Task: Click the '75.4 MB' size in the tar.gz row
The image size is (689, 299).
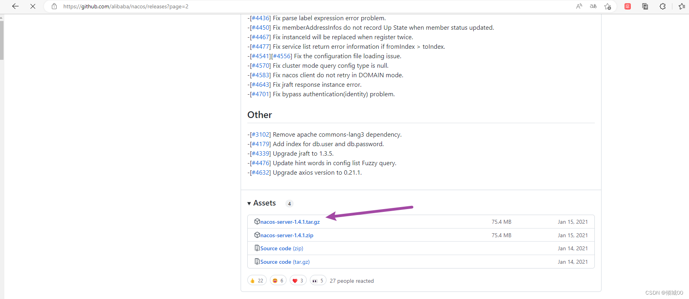Action: pos(501,222)
